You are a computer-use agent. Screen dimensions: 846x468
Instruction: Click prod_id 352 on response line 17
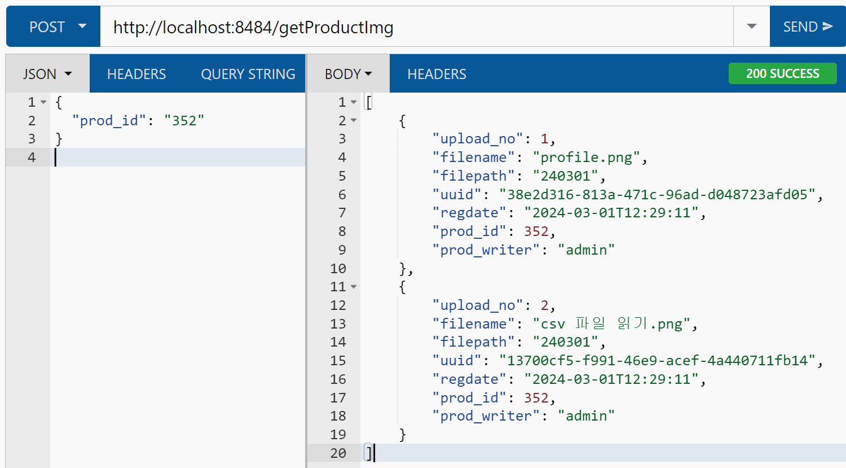coord(536,398)
